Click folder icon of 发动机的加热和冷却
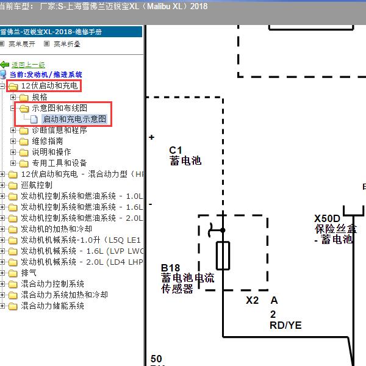The width and height of the screenshot is (366, 366). point(13,229)
